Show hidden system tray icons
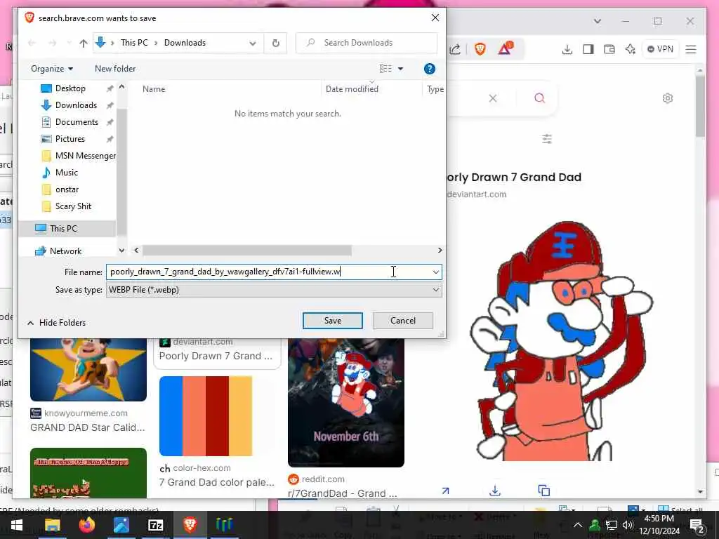 click(x=578, y=525)
